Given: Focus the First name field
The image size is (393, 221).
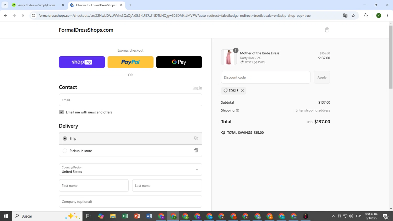Looking at the screenshot, I should coord(94,185).
